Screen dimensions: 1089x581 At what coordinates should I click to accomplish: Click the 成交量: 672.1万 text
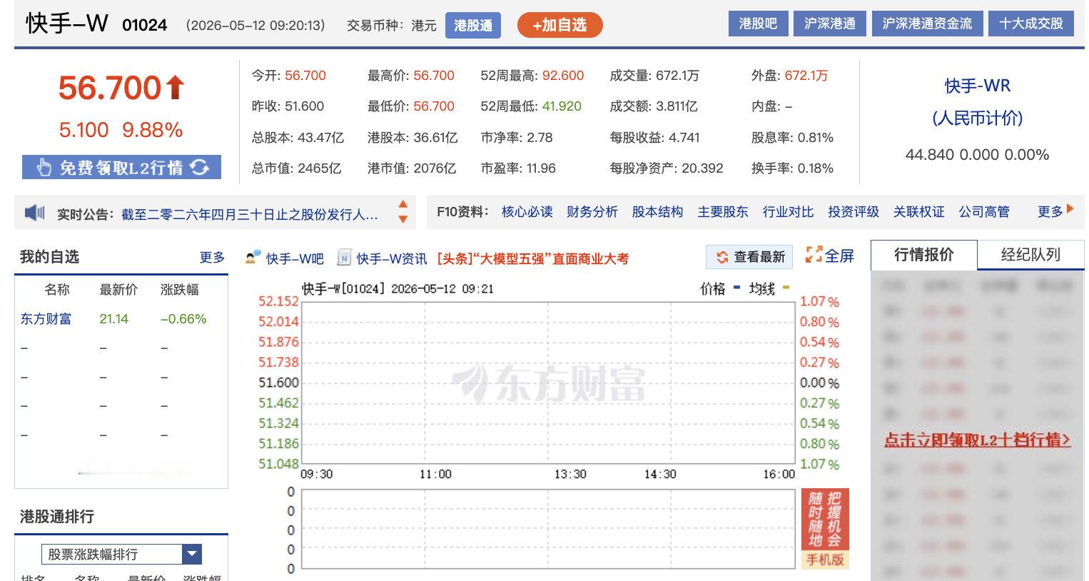(x=654, y=76)
